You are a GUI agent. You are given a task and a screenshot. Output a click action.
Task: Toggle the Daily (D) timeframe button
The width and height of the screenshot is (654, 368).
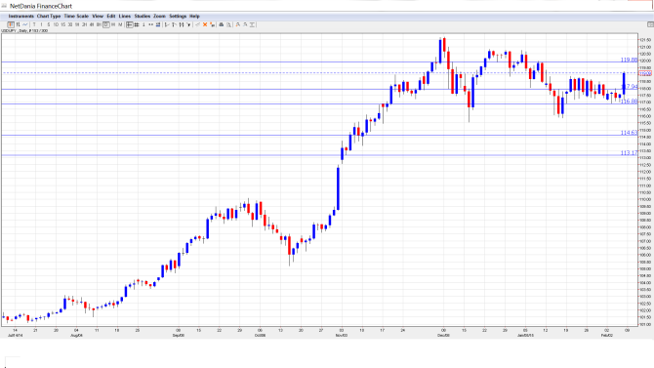click(x=106, y=24)
